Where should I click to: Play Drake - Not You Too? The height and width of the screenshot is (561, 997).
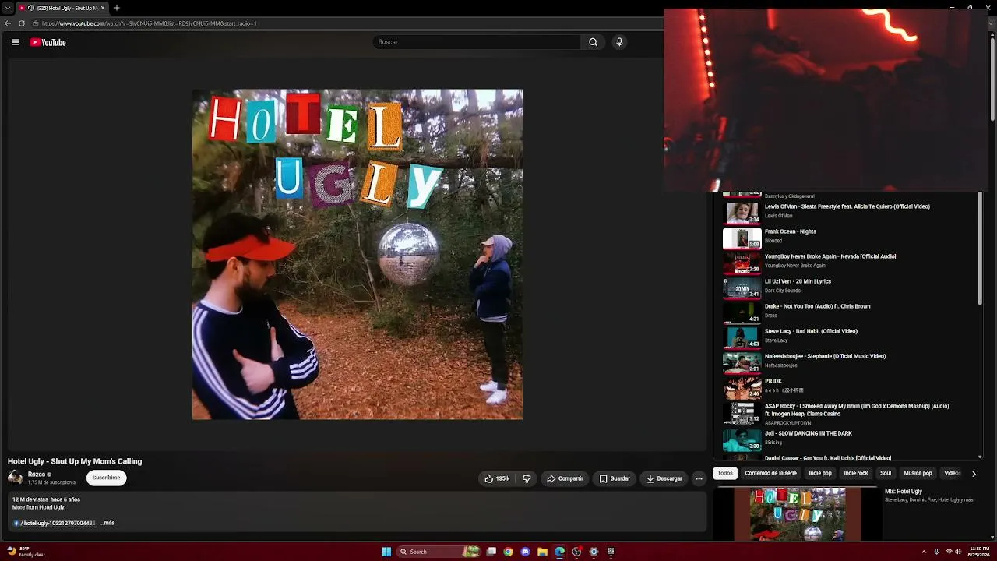(849, 311)
